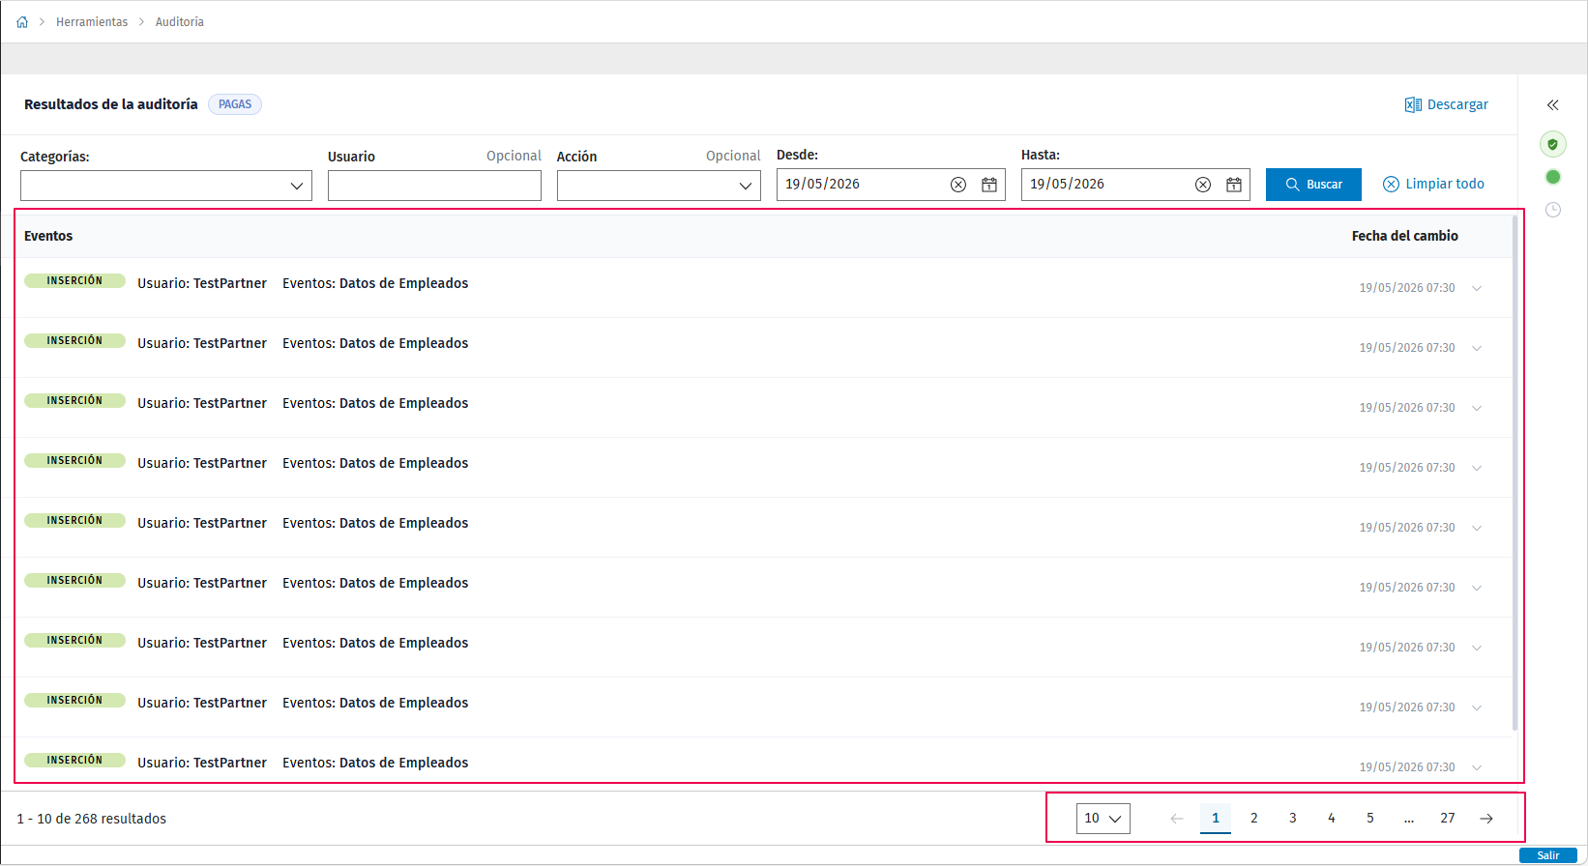Click the Eventos column header
This screenshot has width=1588, height=866.
point(48,236)
